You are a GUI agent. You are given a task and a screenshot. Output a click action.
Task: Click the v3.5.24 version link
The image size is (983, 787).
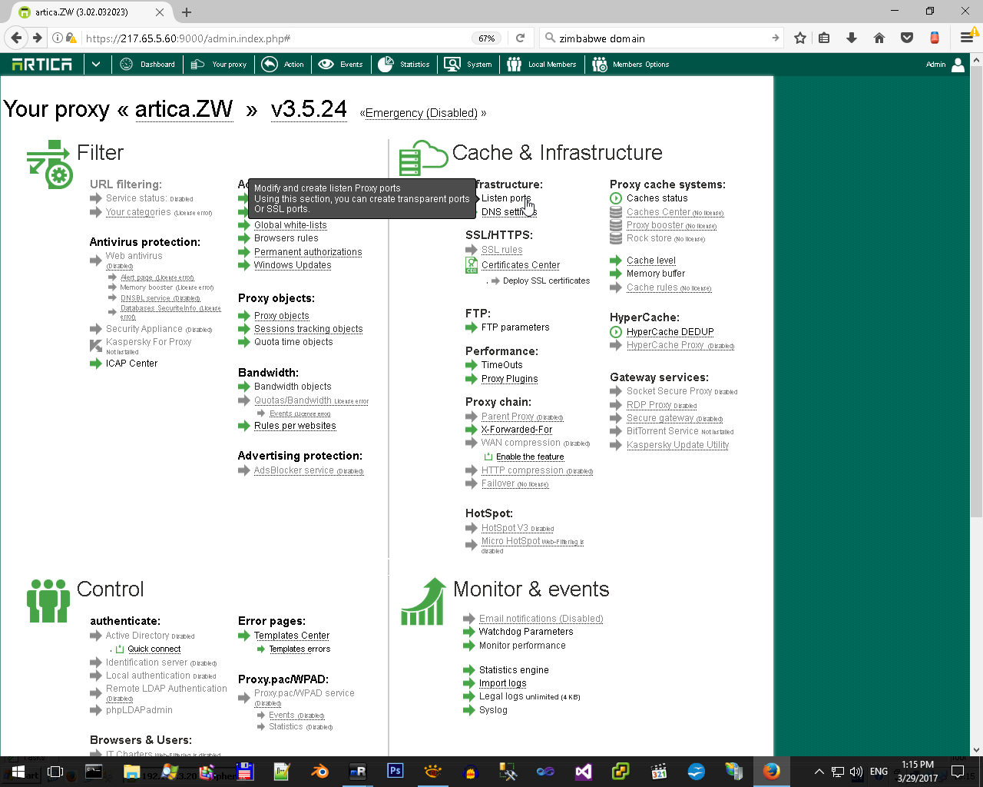point(309,109)
